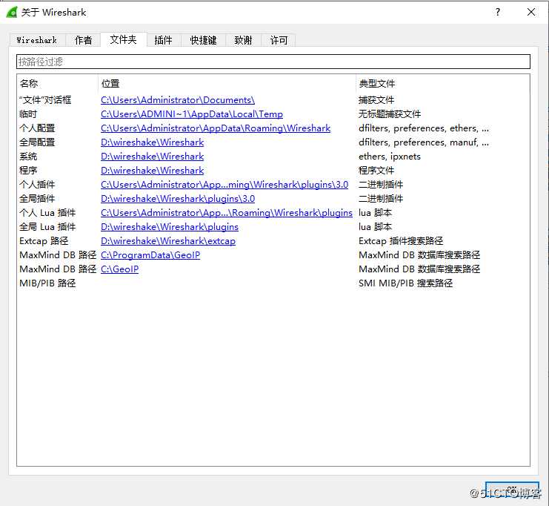Click the 'dfilters, preferences, ethers' cell
The width and height of the screenshot is (549, 506).
point(424,128)
